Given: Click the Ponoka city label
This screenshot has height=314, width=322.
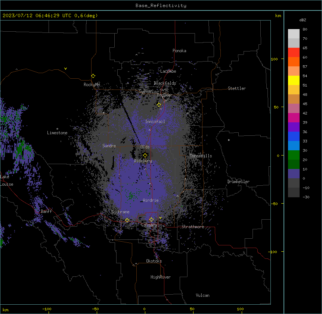Looking at the screenshot, I should point(179,51).
